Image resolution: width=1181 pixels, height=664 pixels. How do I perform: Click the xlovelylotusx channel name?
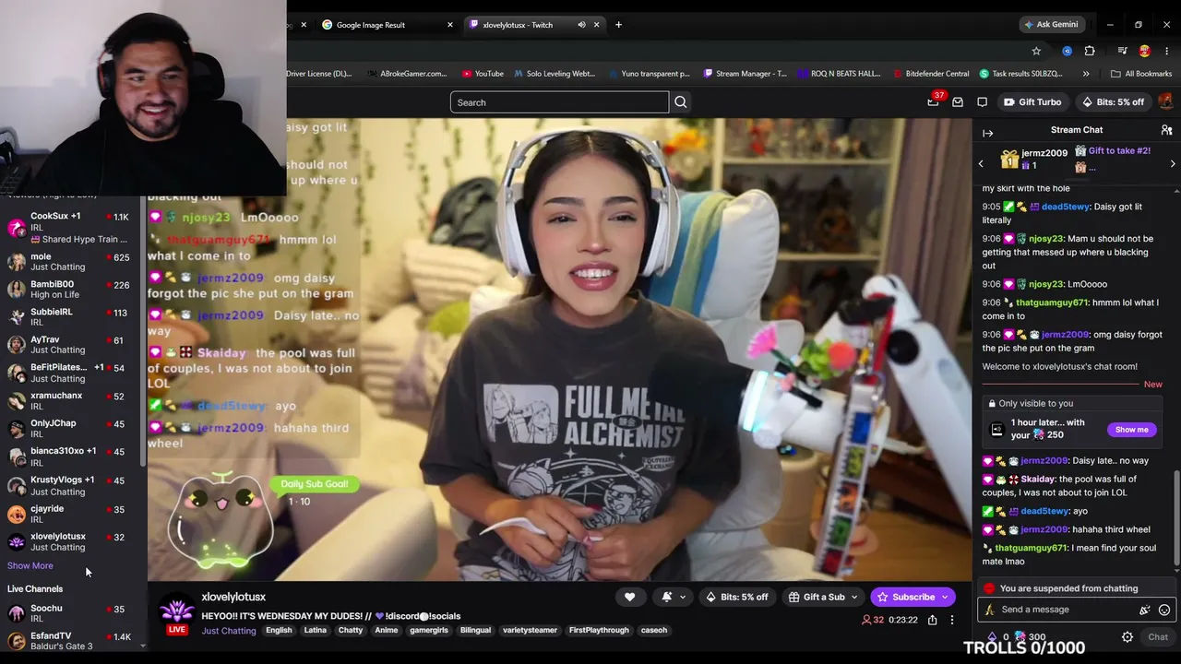pyautogui.click(x=233, y=597)
